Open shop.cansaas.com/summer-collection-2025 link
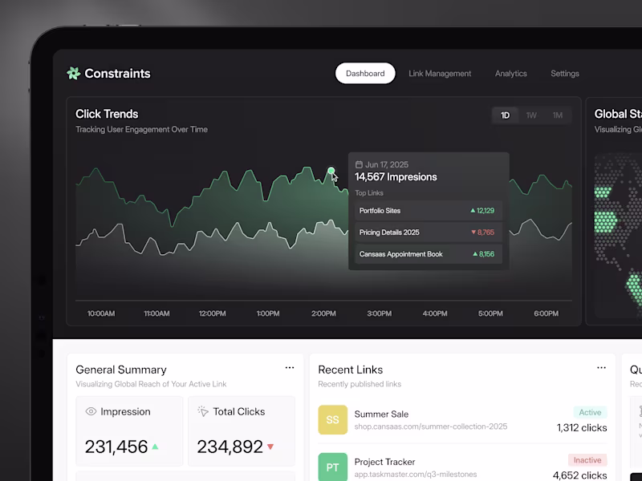Screen dimensions: 642x481 pyautogui.click(x=433, y=426)
